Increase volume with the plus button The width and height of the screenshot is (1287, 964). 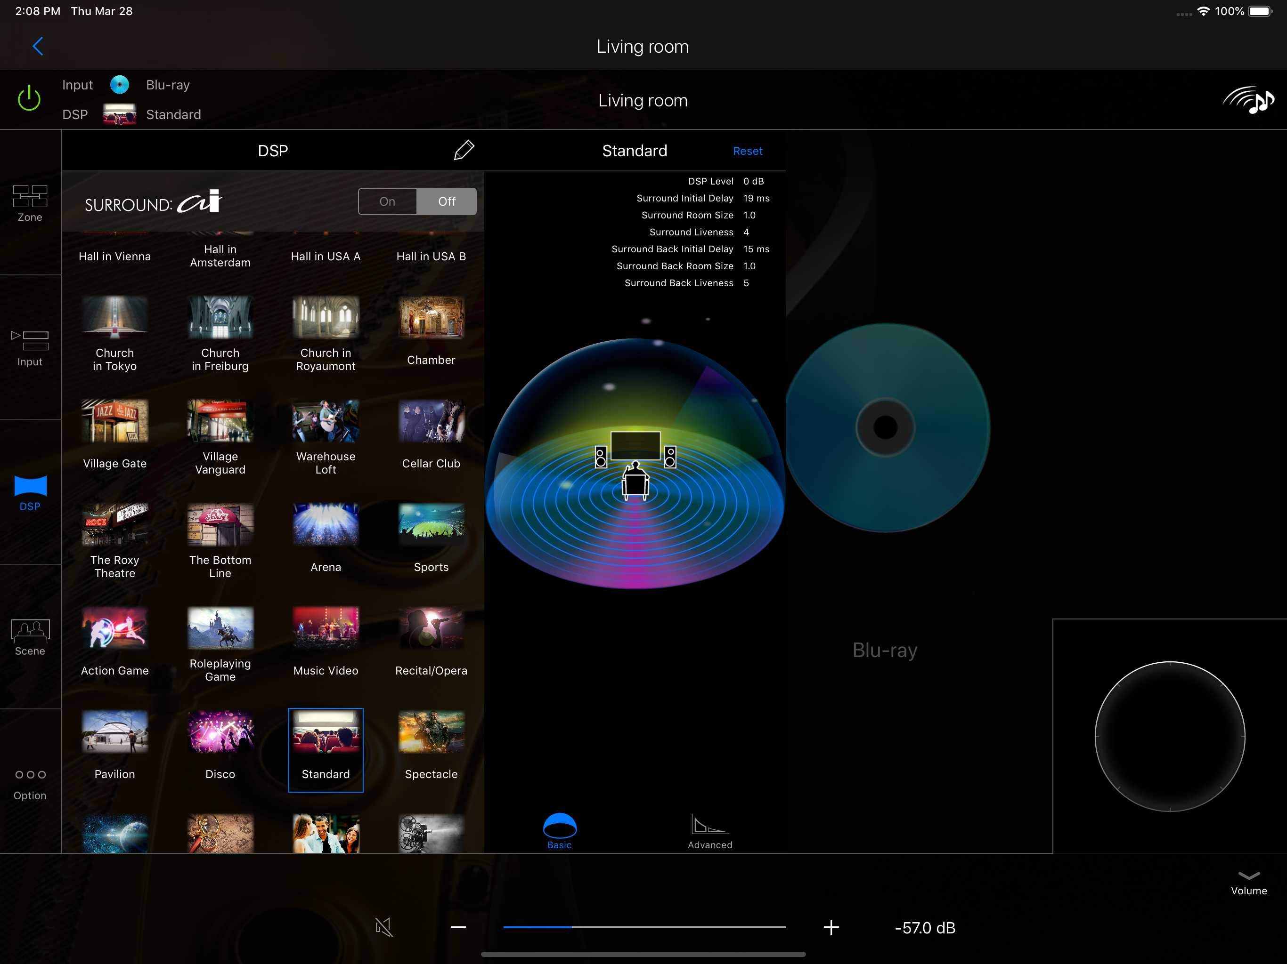[x=831, y=927]
